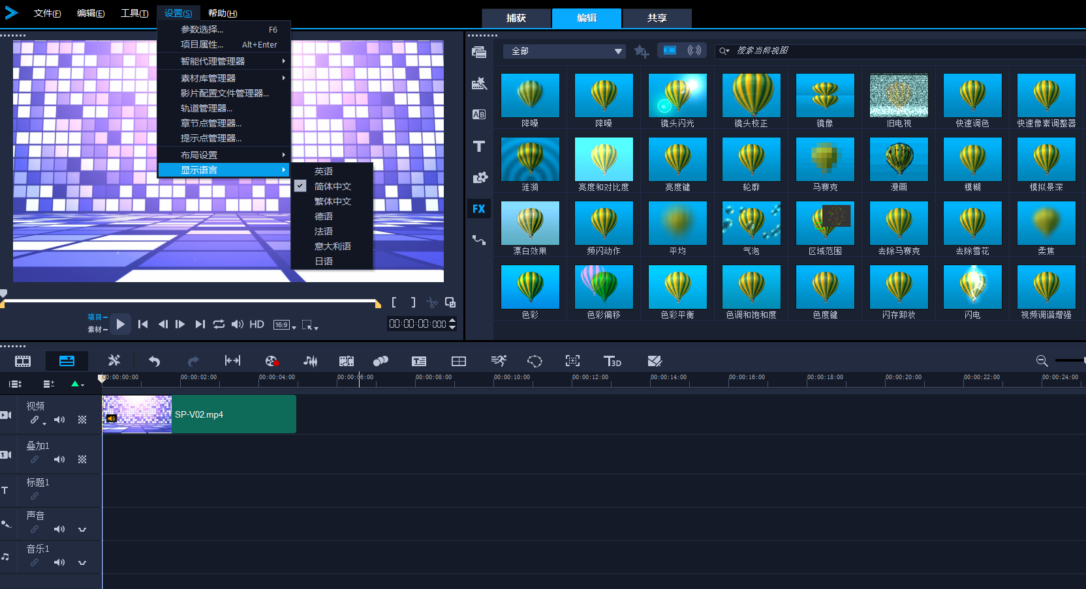Viewport: 1086px width, 589px height.
Task: Toggle transparency grid on 视频 track
Action: point(82,420)
